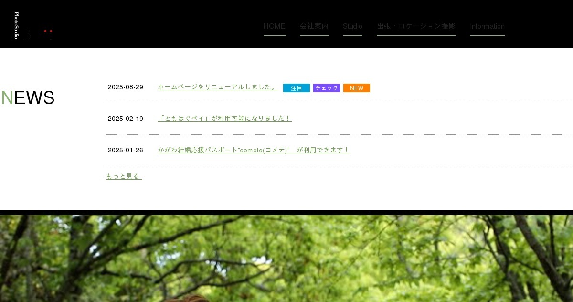Open the Studio menu item
This screenshot has width=573, height=302.
352,26
